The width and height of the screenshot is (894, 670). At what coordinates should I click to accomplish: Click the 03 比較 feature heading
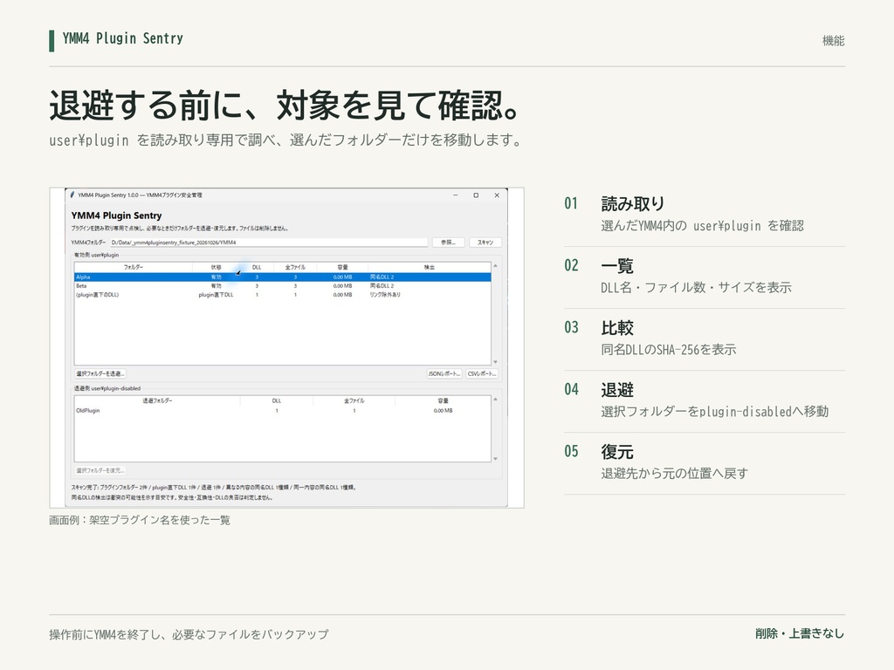[617, 328]
